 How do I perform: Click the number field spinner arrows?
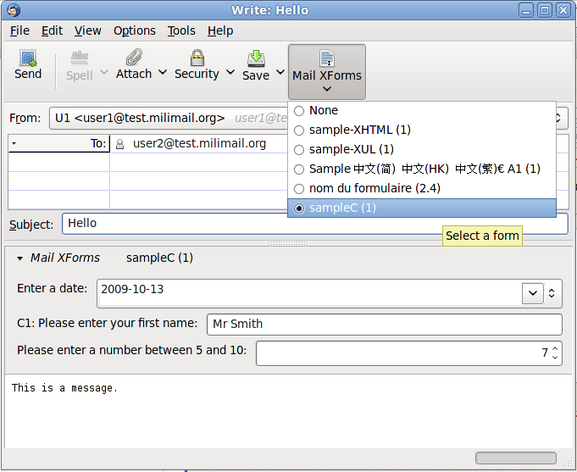[555, 353]
